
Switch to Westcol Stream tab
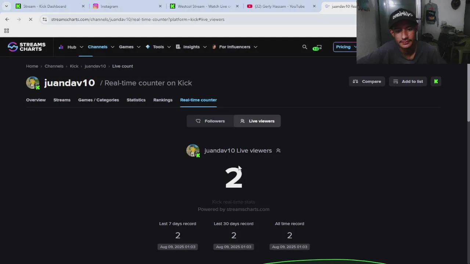pos(205,6)
